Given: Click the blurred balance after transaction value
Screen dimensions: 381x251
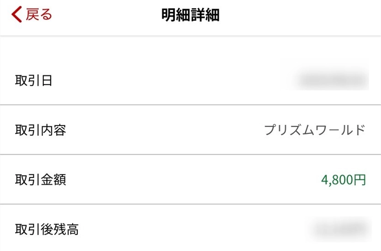Looking at the screenshot, I should pyautogui.click(x=340, y=228).
